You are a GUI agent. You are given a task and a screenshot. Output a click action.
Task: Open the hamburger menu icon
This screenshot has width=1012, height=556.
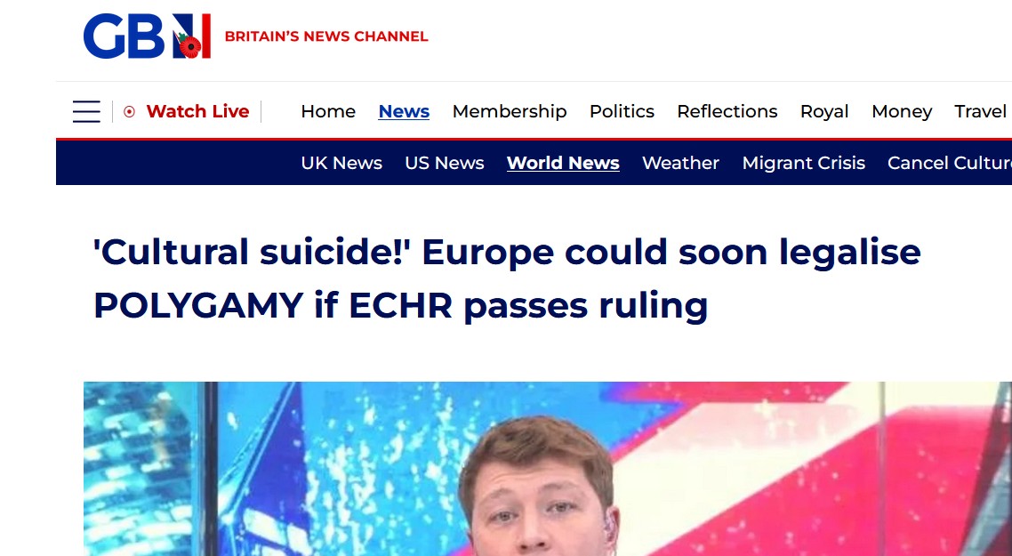pos(86,112)
